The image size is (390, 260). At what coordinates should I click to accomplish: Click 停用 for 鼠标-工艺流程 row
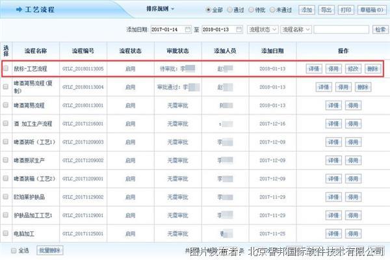pyautogui.click(x=333, y=69)
